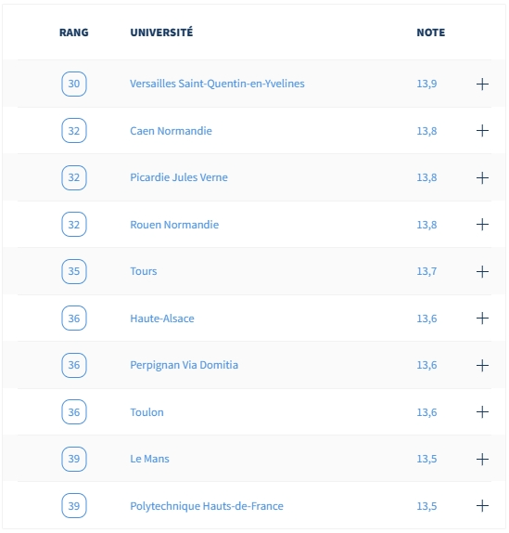Viewport: 509px width, 533px height.
Task: Open the Perpignan Via Domitia link
Action: click(x=185, y=365)
